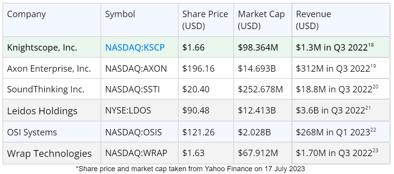Open the NASDAQ:KSCP ticker link
This screenshot has height=174, width=394.
pyautogui.click(x=135, y=48)
